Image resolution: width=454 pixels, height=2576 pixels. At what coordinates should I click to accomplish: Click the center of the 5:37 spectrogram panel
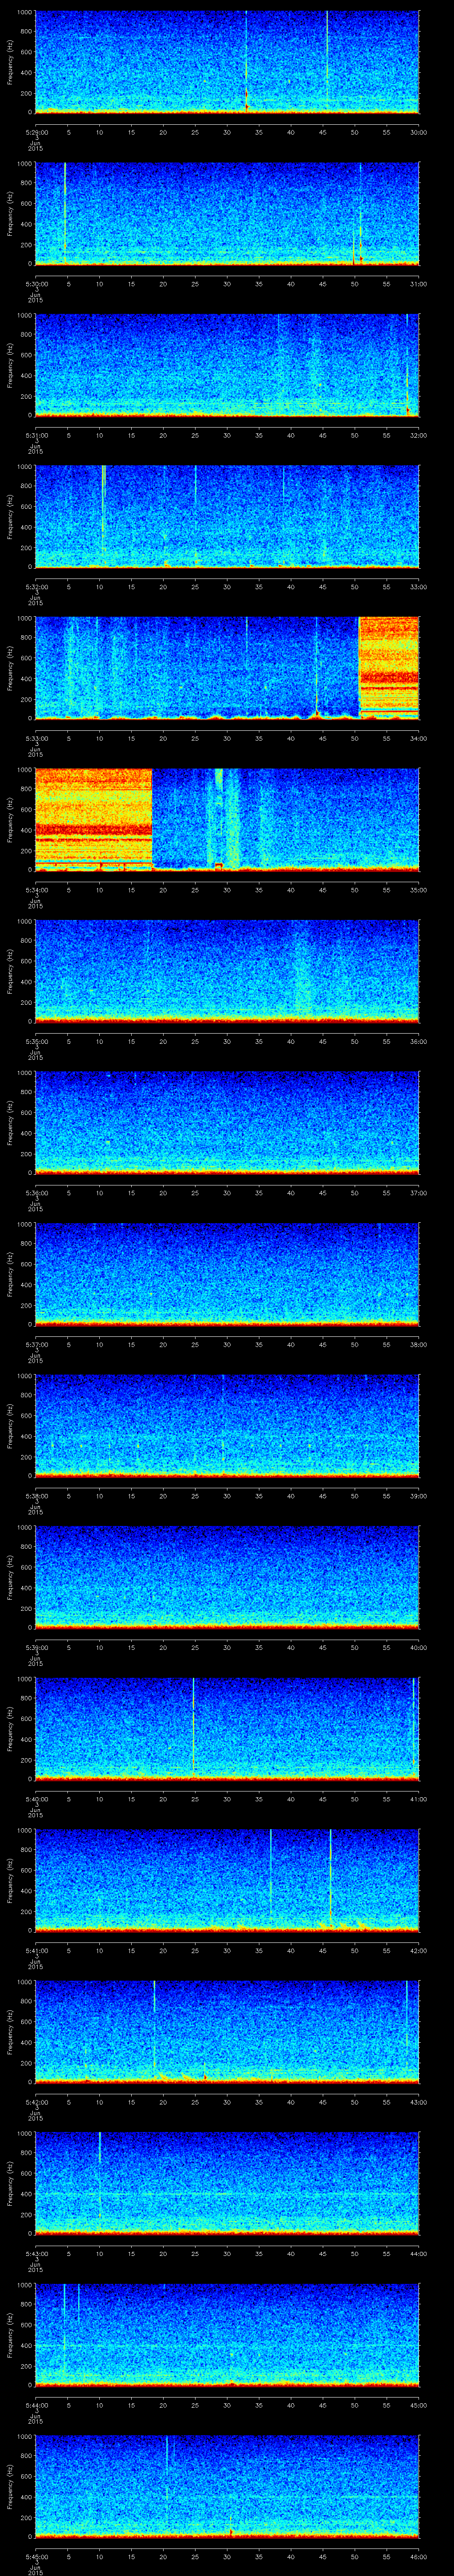(227, 1273)
